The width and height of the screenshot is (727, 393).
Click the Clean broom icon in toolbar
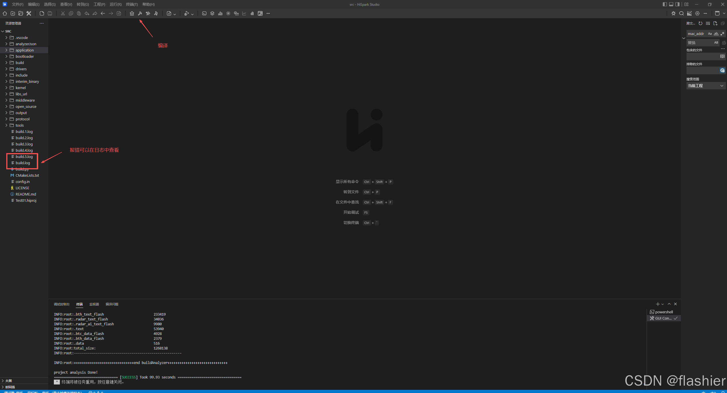[x=132, y=13]
